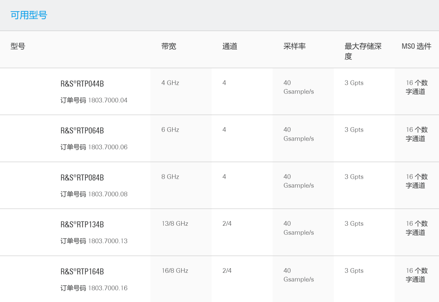Click 3 Gpts in the RTP044B row
Screen dimensions: 439x302
pyautogui.click(x=354, y=83)
